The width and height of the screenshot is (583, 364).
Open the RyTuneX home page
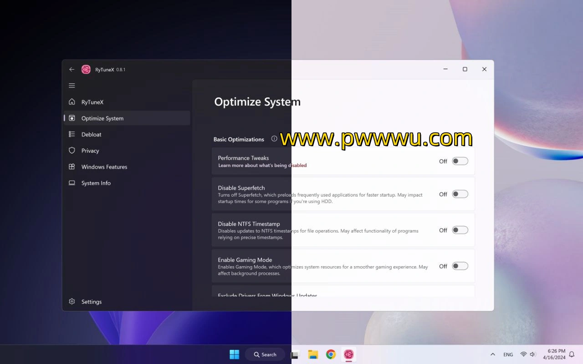[127, 102]
